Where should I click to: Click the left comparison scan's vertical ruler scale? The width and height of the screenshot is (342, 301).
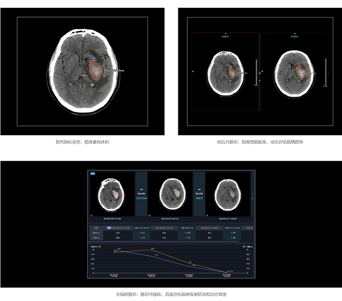coord(256,72)
